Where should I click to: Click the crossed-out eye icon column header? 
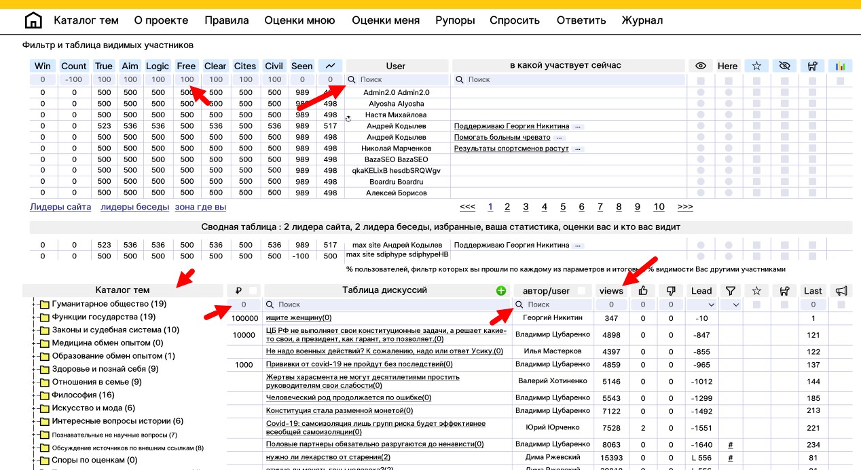(785, 66)
